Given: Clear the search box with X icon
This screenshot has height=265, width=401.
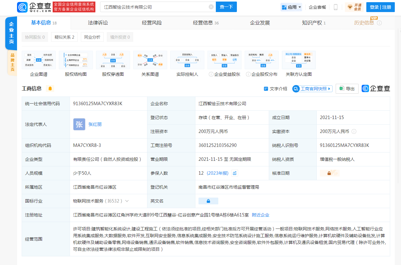Looking at the screenshot, I should pyautogui.click(x=211, y=7).
